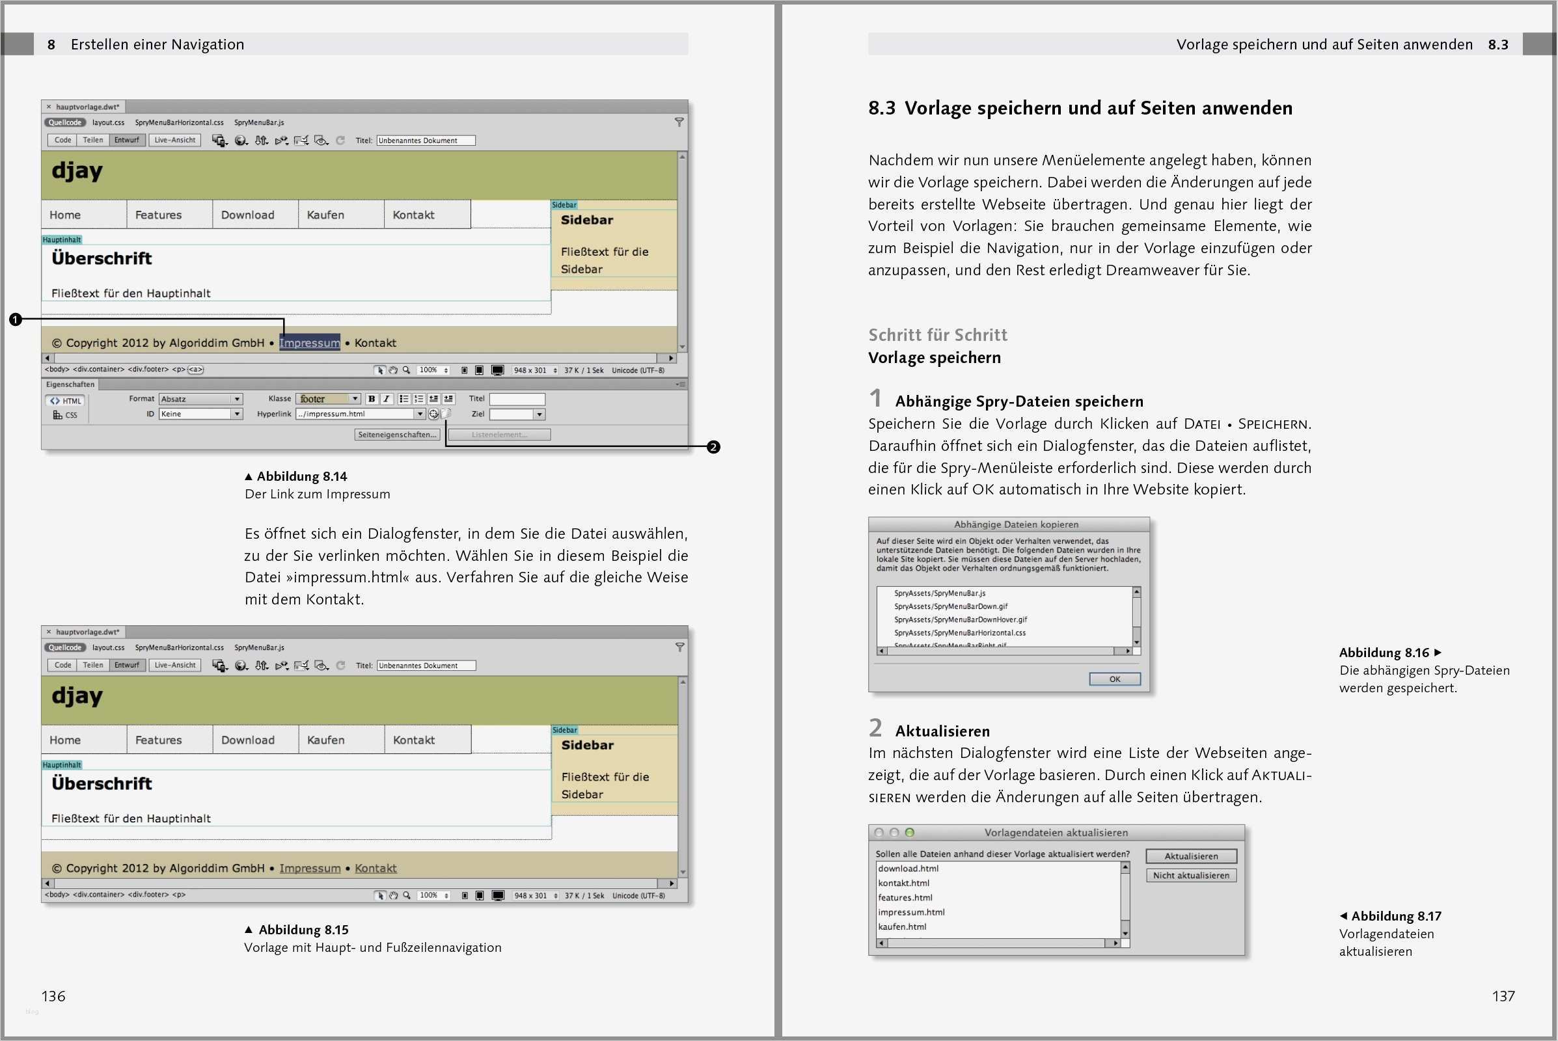
Task: Click the point-to-file target icon beside Hyperlink
Action: click(x=433, y=414)
